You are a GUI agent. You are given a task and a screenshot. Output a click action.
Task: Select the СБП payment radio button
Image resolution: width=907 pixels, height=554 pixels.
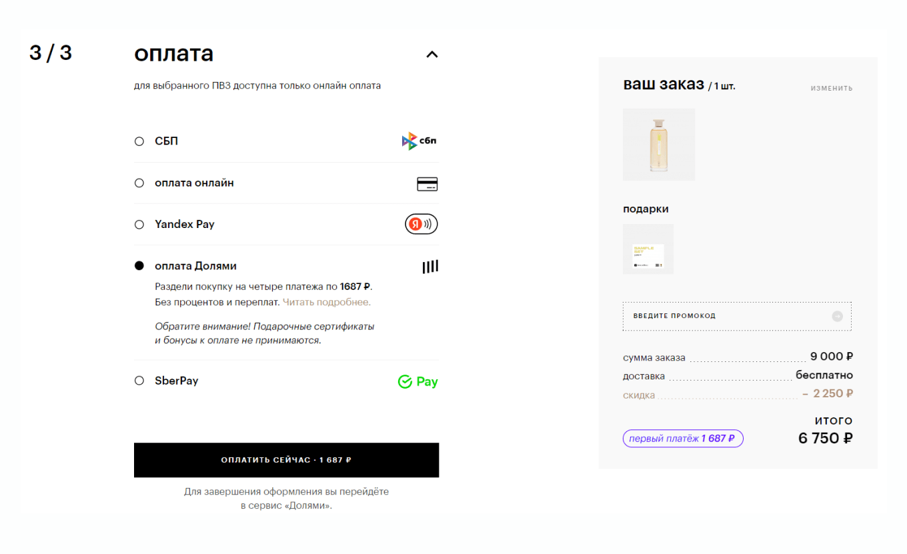(139, 141)
